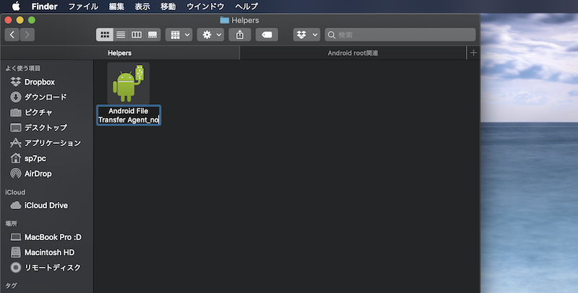
Task: Switch to icon view mode
Action: [x=105, y=35]
